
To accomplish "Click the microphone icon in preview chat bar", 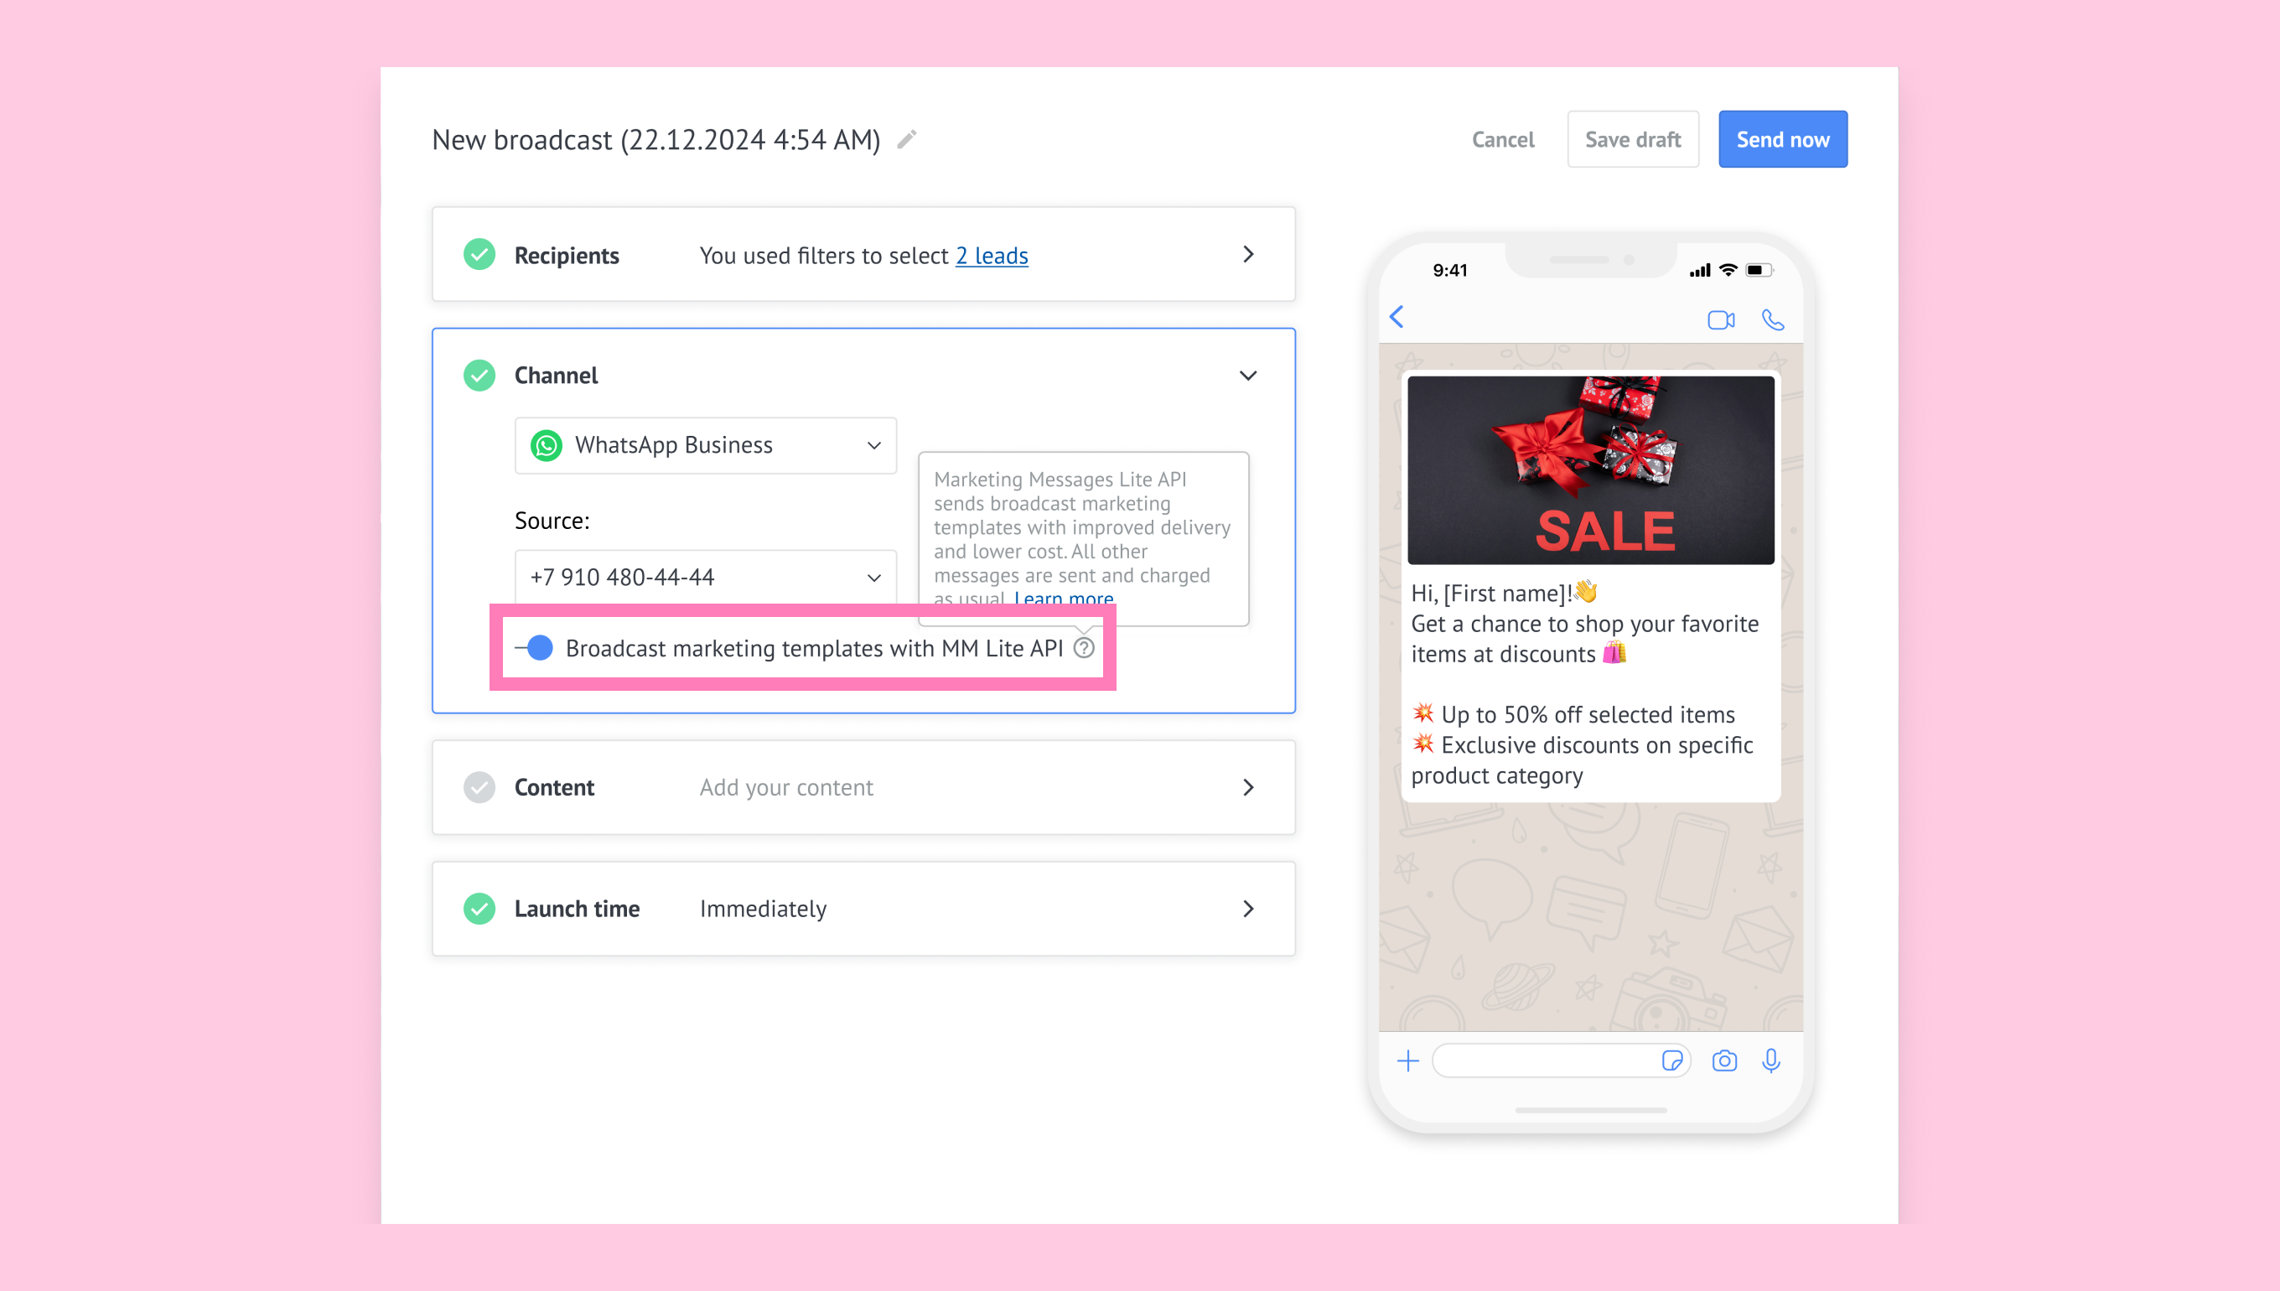I will coord(1771,1060).
